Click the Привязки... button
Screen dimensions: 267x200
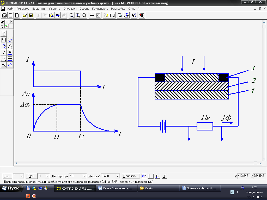pos(131,176)
